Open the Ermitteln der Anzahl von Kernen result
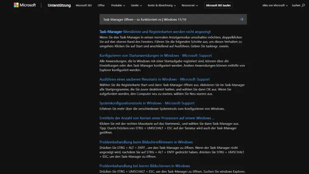The height and width of the screenshot is (174, 309). click(157, 118)
